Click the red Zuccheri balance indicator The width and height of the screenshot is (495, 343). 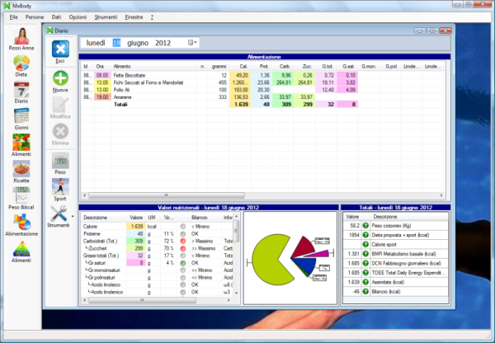click(x=183, y=248)
